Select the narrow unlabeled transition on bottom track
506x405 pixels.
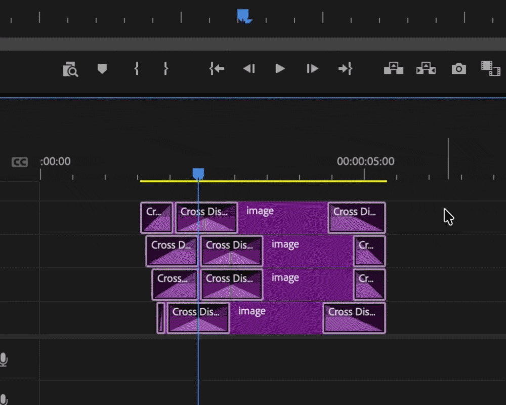click(161, 318)
